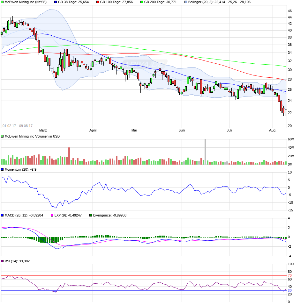Click the Momentum axis value -15
The image size is (300, 305).
click(x=290, y=210)
